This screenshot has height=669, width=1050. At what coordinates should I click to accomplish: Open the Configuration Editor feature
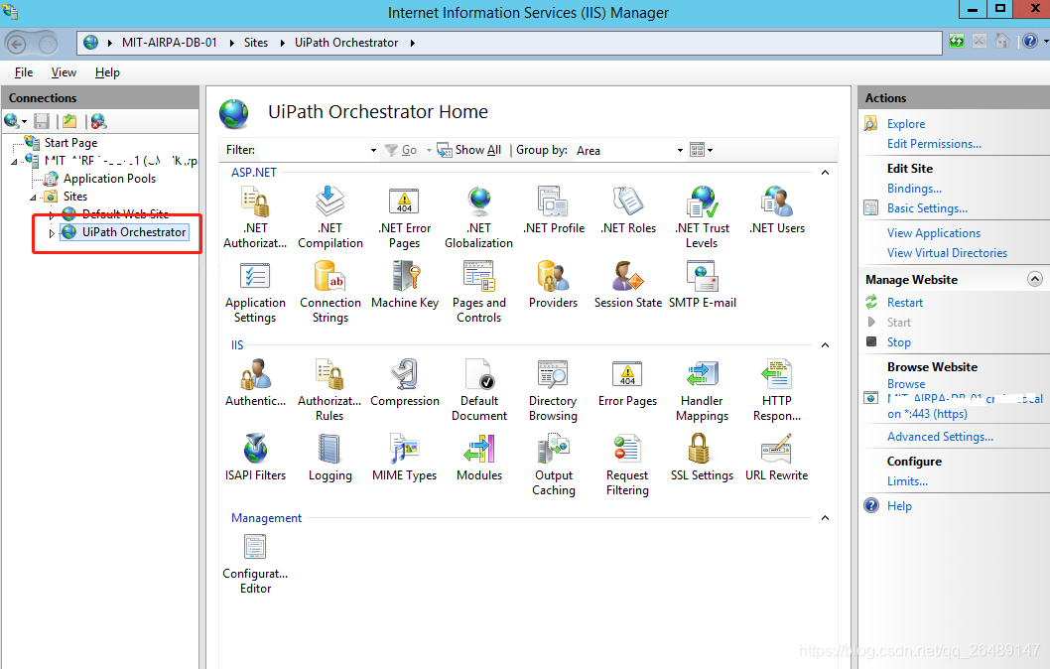255,564
